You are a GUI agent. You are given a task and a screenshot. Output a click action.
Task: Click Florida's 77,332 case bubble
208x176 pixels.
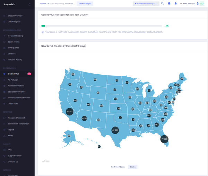coord(164,139)
